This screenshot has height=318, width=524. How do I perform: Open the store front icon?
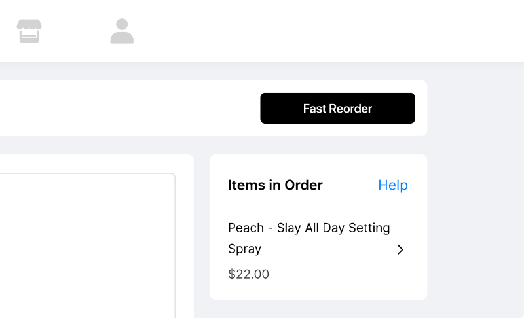point(29,31)
